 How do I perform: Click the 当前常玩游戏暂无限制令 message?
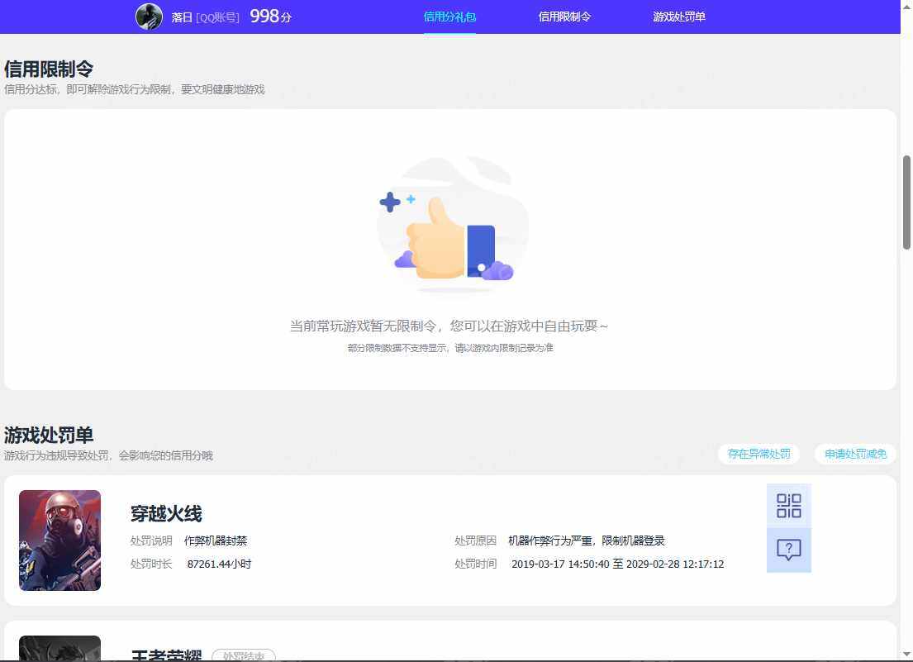449,326
